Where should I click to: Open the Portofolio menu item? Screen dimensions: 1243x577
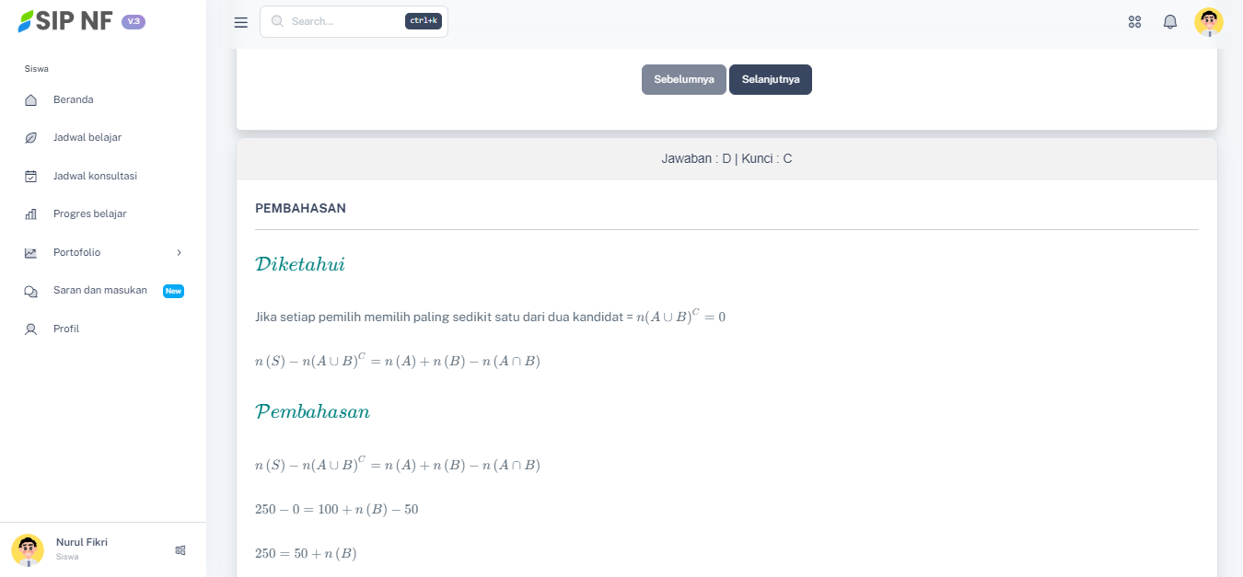tap(77, 252)
